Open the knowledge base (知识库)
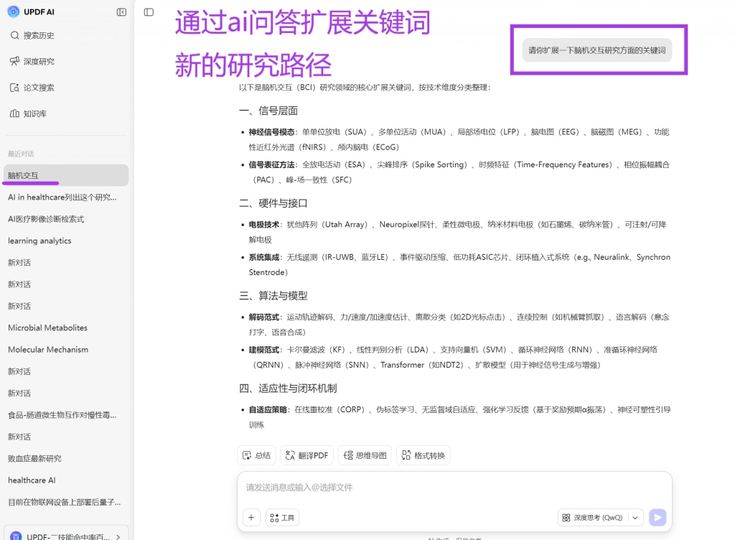Viewport: 735px width, 540px height. click(28, 114)
